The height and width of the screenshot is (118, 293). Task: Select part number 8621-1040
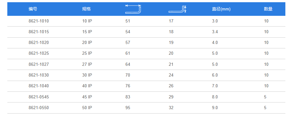[39, 86]
